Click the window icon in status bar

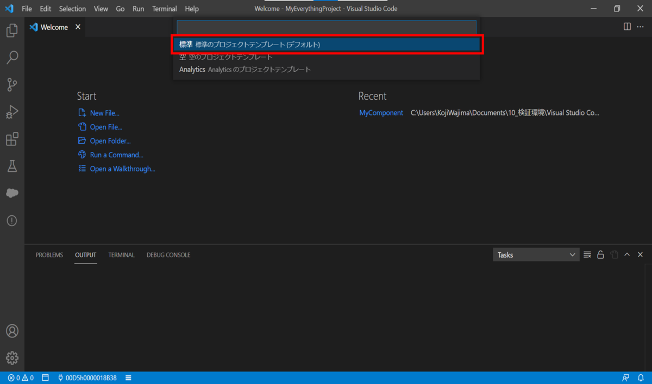pos(46,377)
